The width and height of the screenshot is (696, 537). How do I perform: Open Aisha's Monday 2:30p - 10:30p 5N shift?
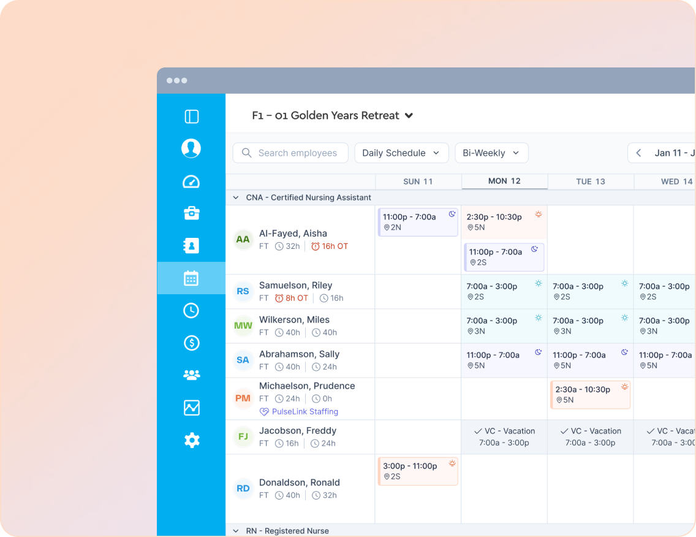(x=504, y=222)
